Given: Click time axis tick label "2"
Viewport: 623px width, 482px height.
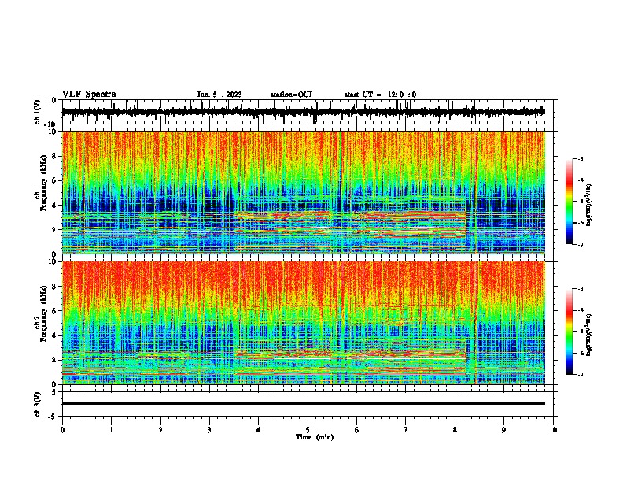Looking at the screenshot, I should 160,430.
